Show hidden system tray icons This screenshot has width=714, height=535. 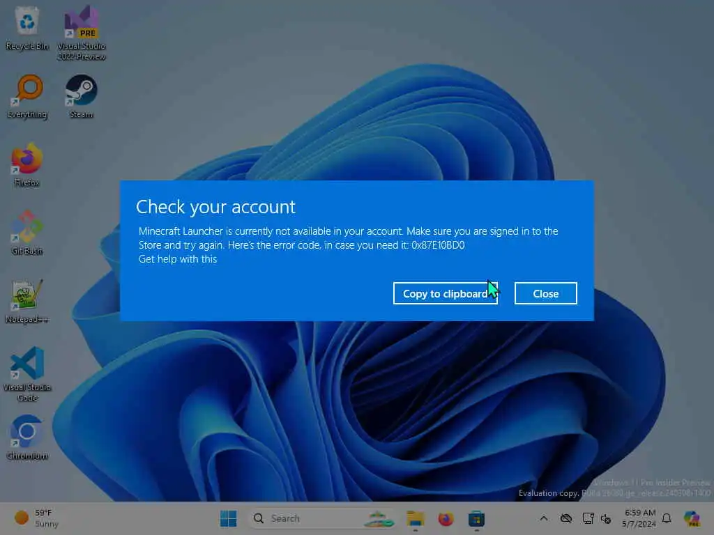(544, 518)
